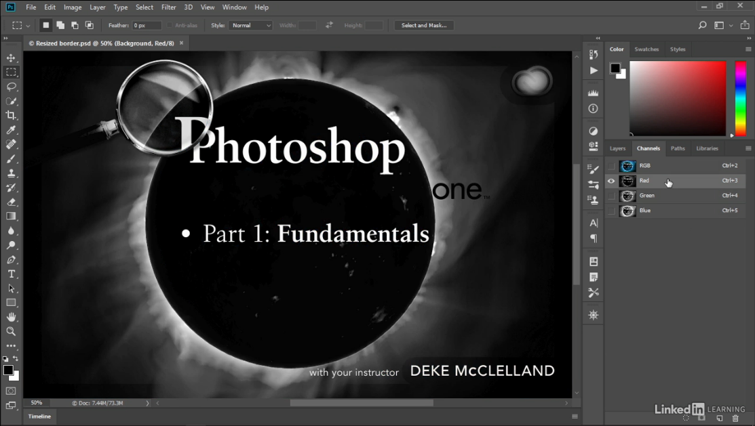Select the Hand tool
This screenshot has width=755, height=426.
(11, 317)
